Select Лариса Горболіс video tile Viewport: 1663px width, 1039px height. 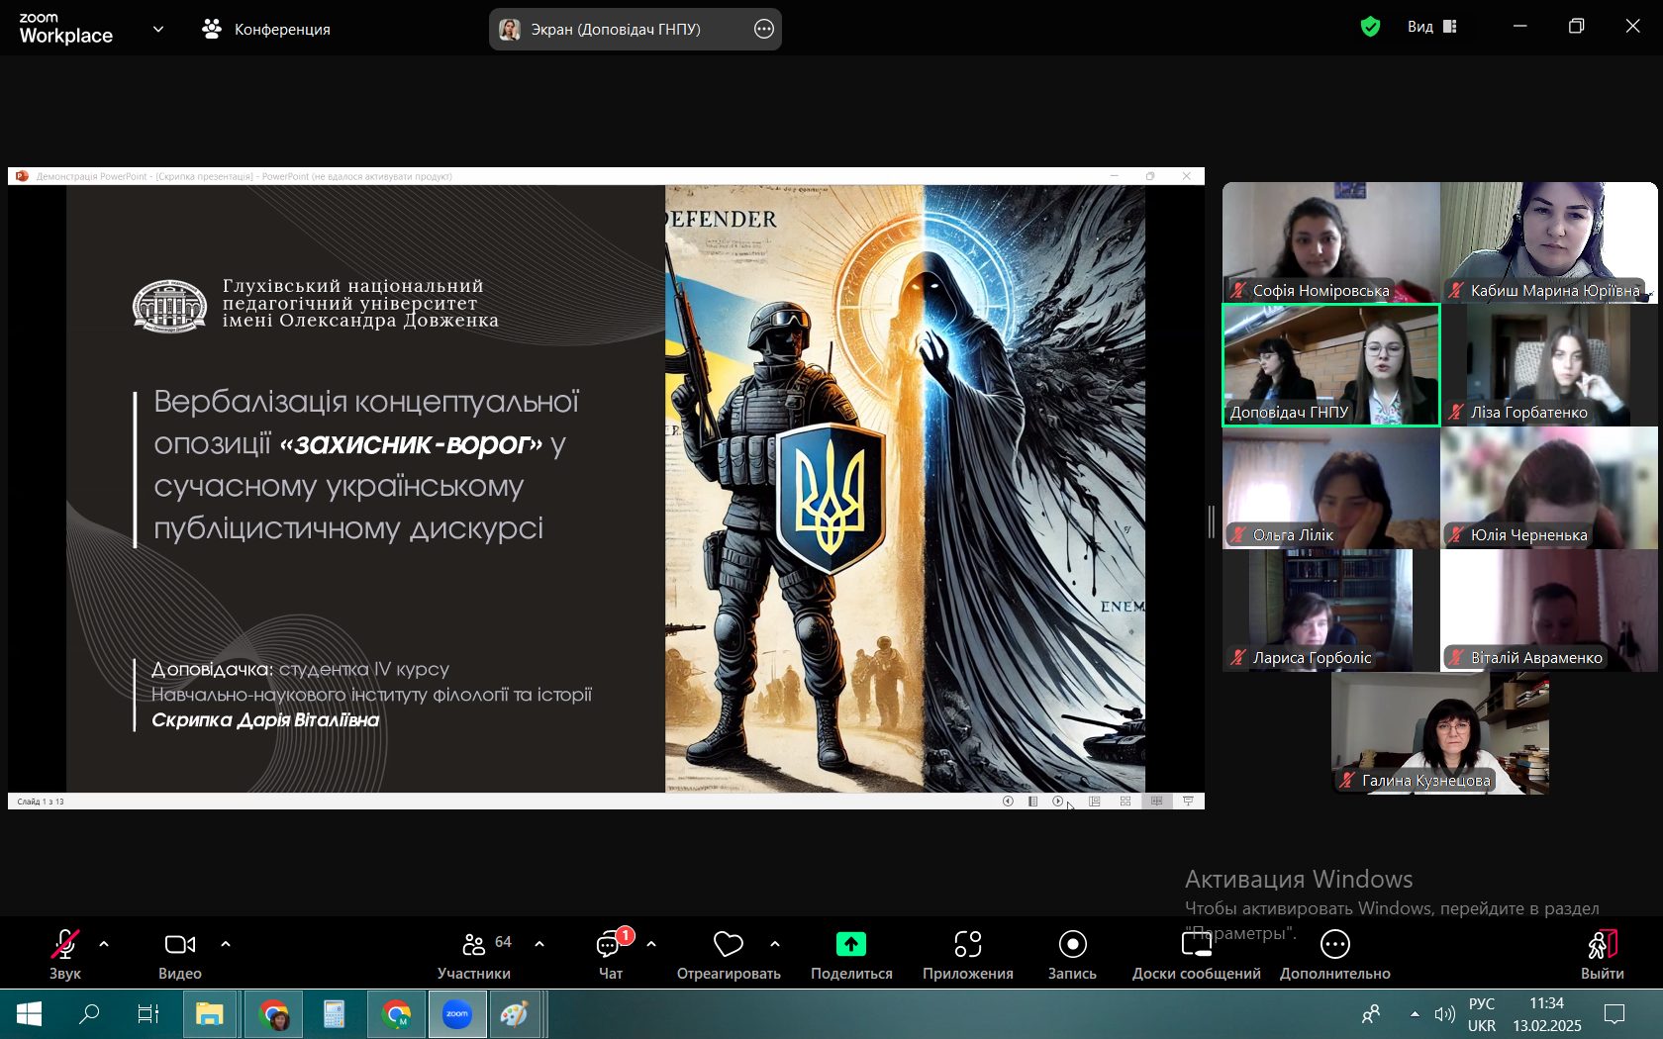pyautogui.click(x=1331, y=611)
